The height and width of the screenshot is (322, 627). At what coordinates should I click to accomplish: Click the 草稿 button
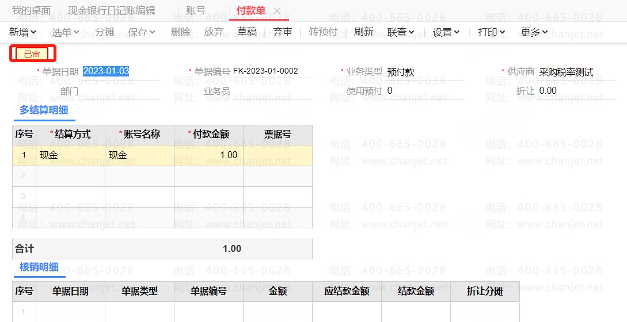point(247,32)
